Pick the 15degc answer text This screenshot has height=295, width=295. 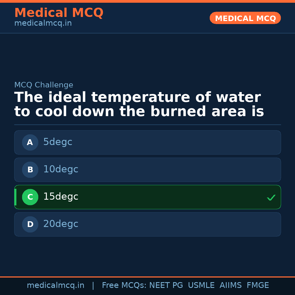pyautogui.click(x=61, y=197)
